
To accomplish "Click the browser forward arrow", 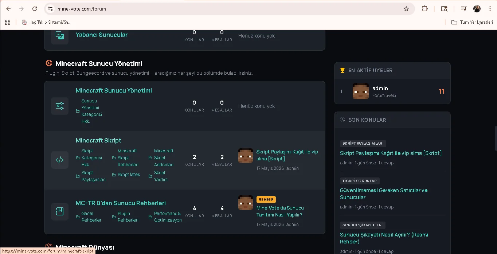I will (x=21, y=9).
